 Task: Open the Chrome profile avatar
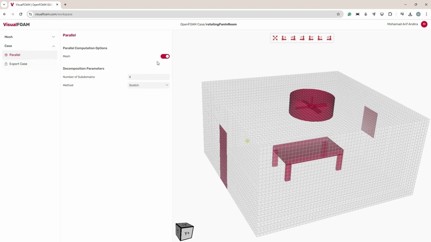tap(418, 14)
